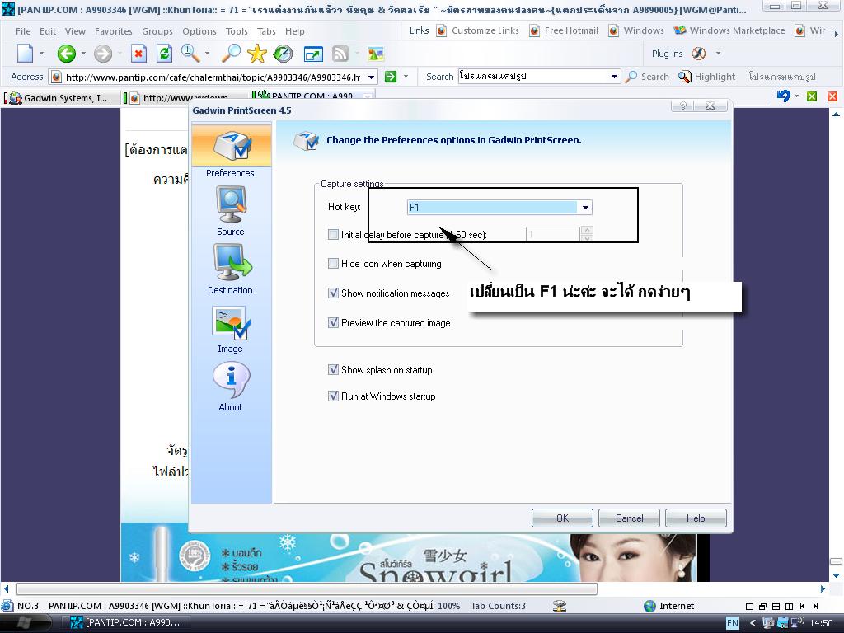Open the Groups menu
This screenshot has width=844, height=633.
[157, 31]
